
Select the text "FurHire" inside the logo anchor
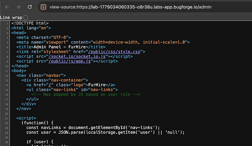(x=97, y=85)
